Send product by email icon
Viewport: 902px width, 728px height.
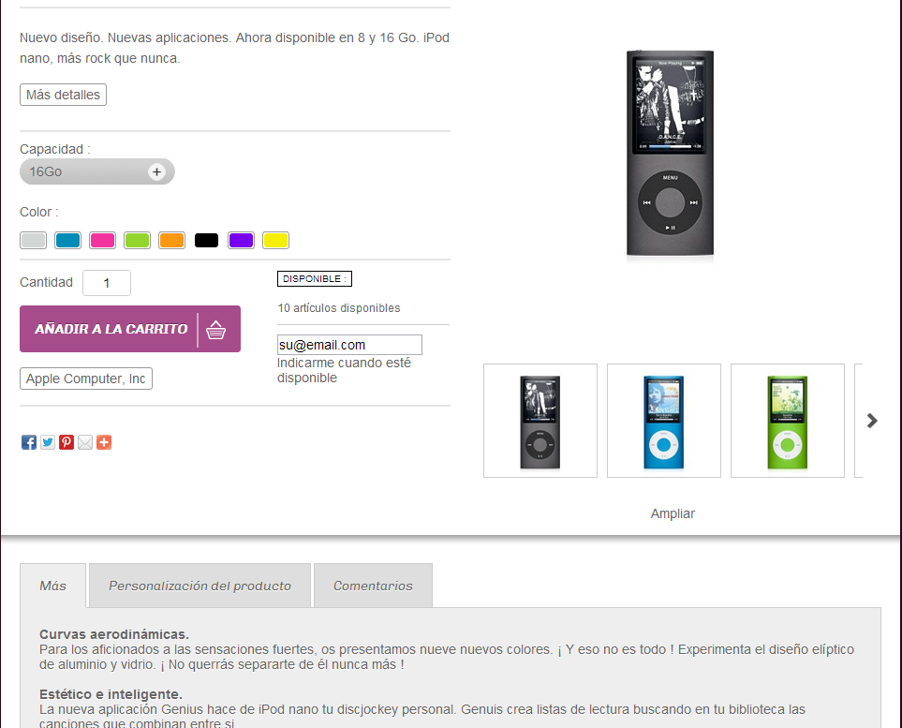(x=85, y=442)
